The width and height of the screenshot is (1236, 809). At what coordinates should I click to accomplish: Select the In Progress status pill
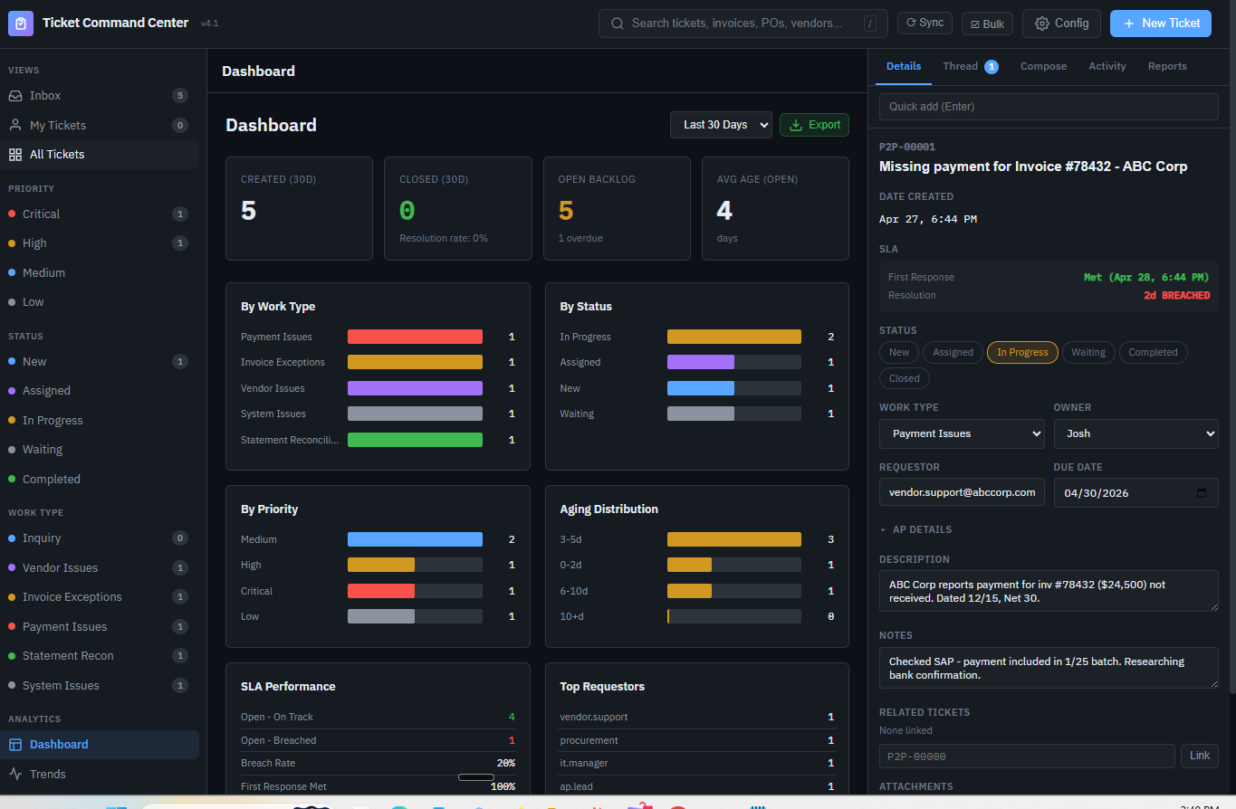click(x=1022, y=353)
